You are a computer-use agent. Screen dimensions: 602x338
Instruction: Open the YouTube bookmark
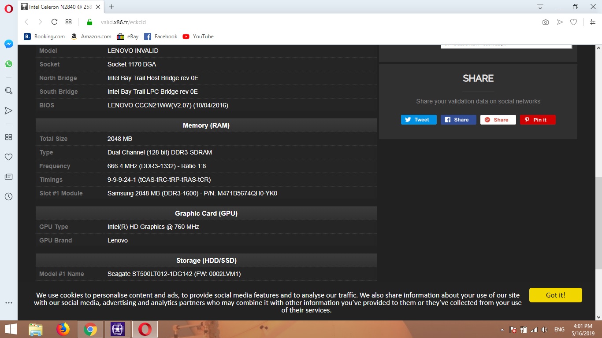click(198, 37)
